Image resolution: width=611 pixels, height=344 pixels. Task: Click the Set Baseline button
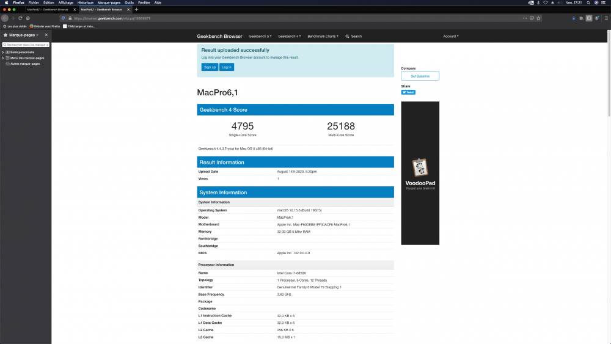[x=420, y=76]
